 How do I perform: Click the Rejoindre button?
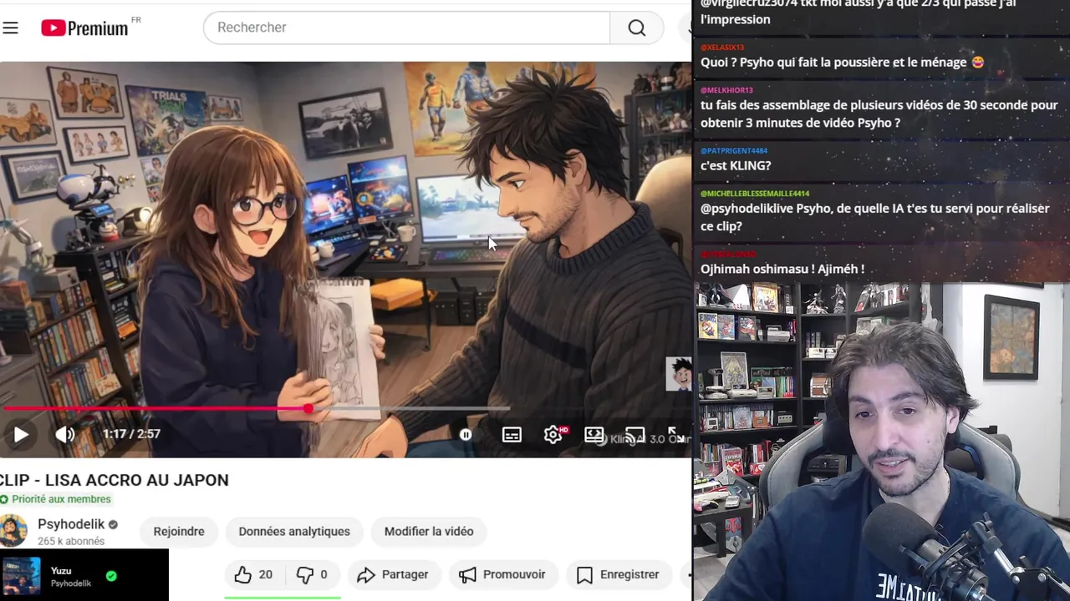pos(179,531)
